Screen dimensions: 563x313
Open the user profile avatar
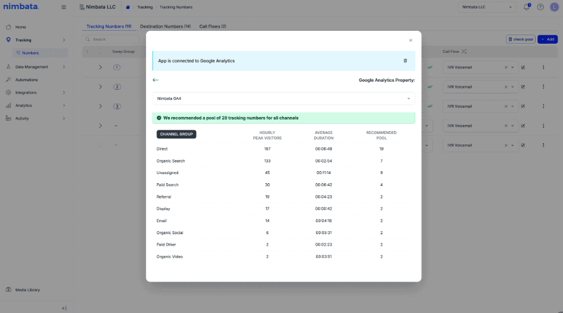(554, 7)
